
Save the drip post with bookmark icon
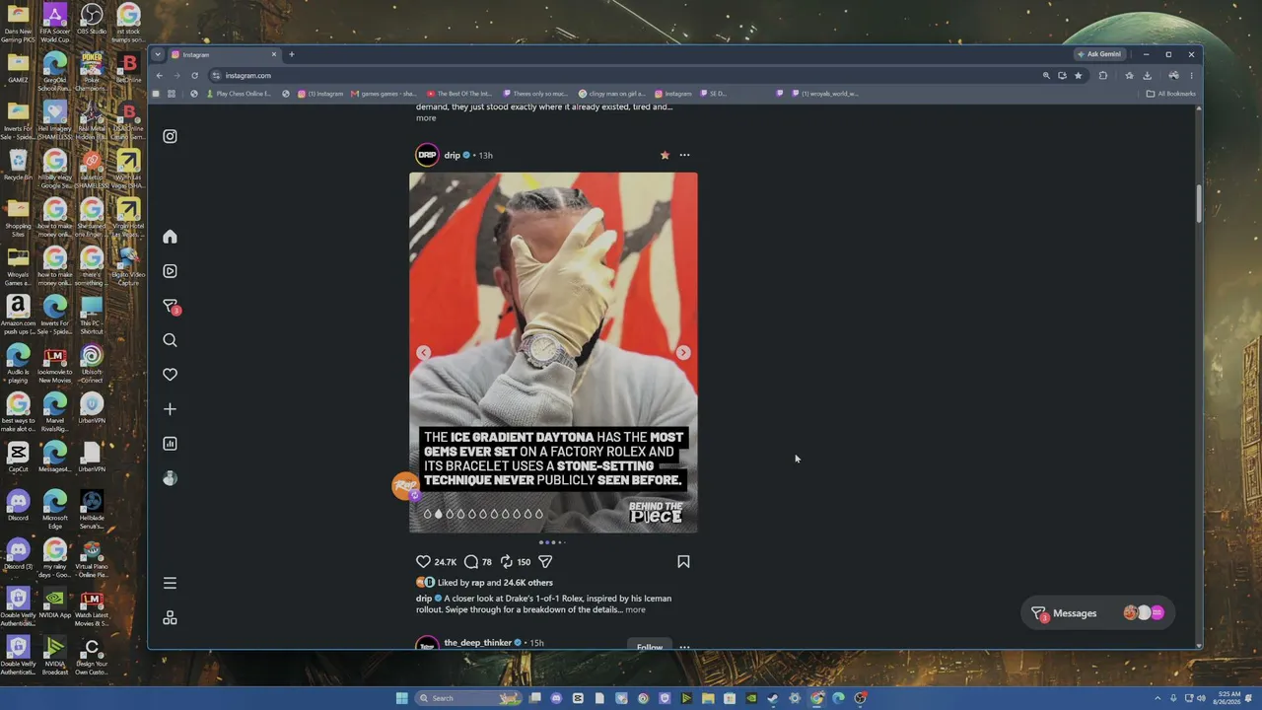683,562
